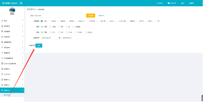Expand the 档案管理 chevron

click(x=22, y=31)
